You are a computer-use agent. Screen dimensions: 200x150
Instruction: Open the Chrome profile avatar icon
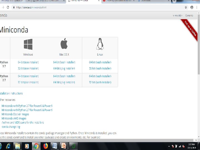192,7
